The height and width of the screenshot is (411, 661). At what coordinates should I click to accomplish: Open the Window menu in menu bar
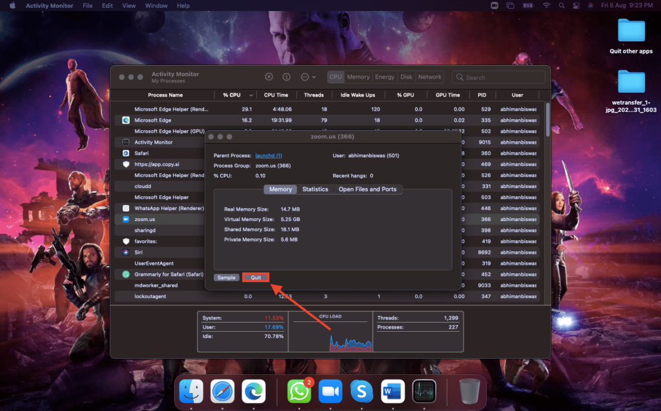(x=156, y=6)
